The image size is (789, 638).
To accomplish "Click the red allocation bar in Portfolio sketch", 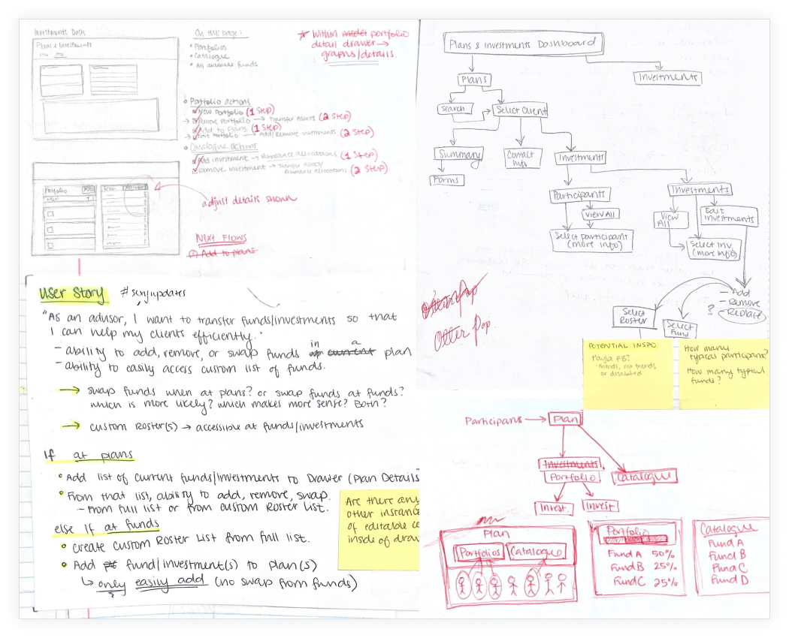I will coord(636,540).
